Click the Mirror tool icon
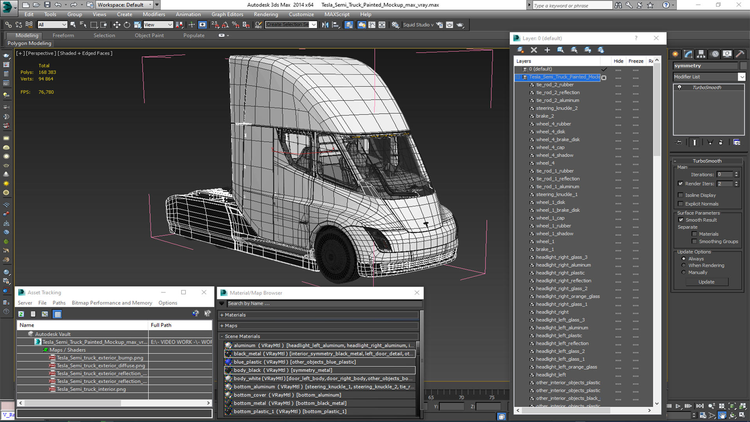 click(325, 25)
